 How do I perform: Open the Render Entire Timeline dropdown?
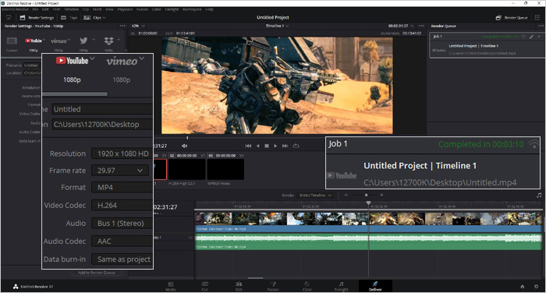click(315, 196)
